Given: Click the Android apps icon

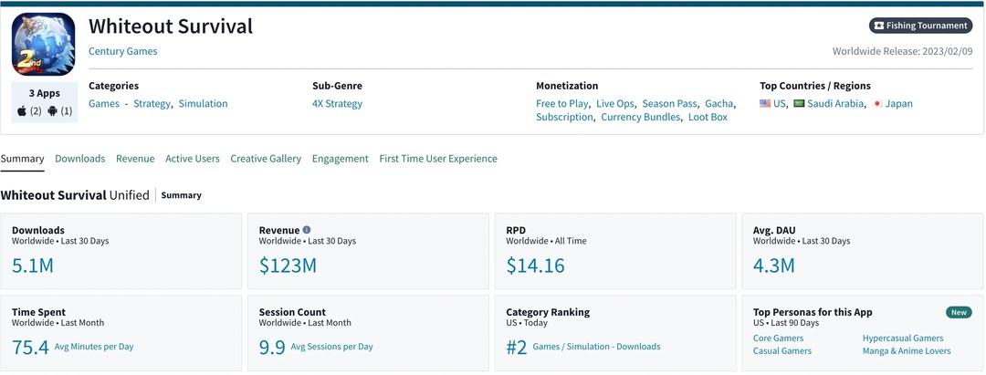Looking at the screenshot, I should (53, 111).
